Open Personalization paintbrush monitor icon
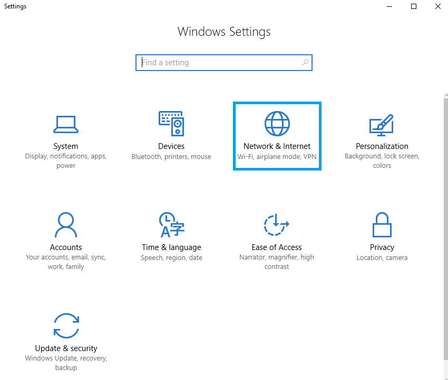The height and width of the screenshot is (380, 448). click(382, 125)
